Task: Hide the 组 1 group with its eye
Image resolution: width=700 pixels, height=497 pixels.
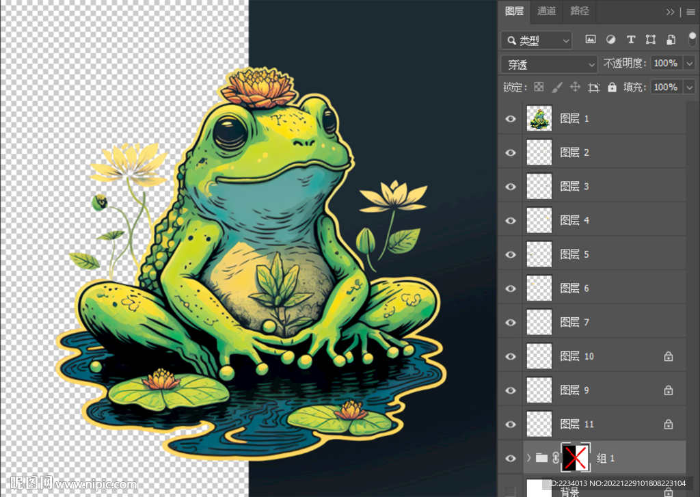Action: (x=511, y=457)
